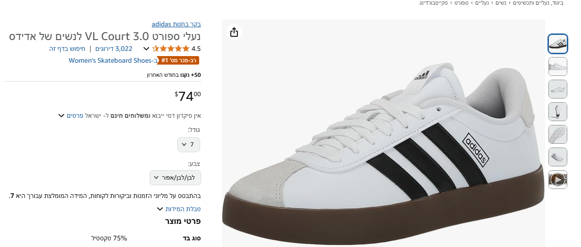Expand shipping details פרטים chevron
Image resolution: width=581 pixels, height=247 pixels.
[61, 115]
